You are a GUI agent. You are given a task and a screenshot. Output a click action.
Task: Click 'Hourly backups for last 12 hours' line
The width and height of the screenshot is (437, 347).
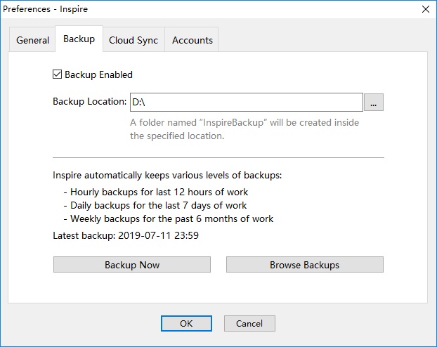(x=156, y=192)
